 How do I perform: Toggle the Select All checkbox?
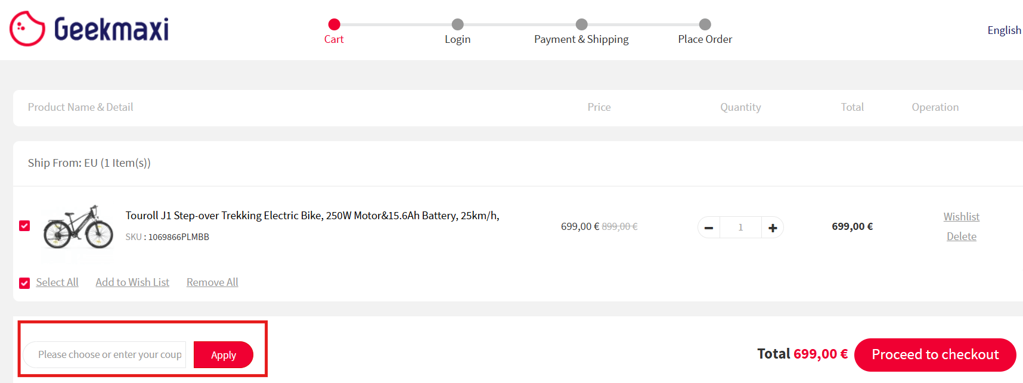(24, 283)
